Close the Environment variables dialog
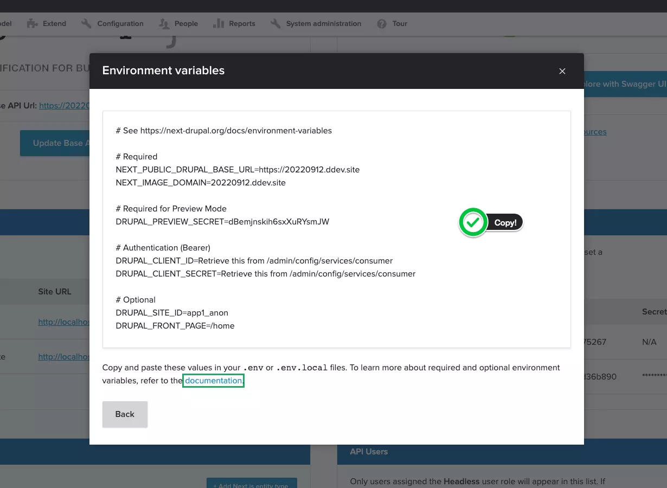Viewport: 667px width, 488px height. [x=562, y=71]
